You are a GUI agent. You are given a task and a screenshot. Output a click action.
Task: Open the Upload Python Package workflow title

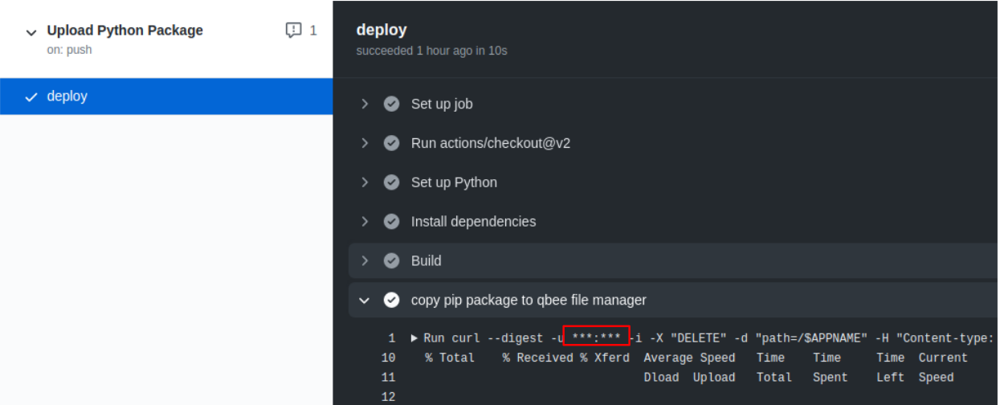124,31
